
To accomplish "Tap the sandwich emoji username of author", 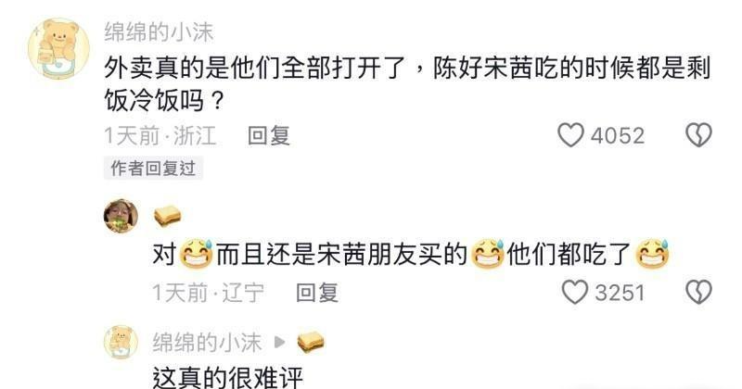I will (x=168, y=217).
